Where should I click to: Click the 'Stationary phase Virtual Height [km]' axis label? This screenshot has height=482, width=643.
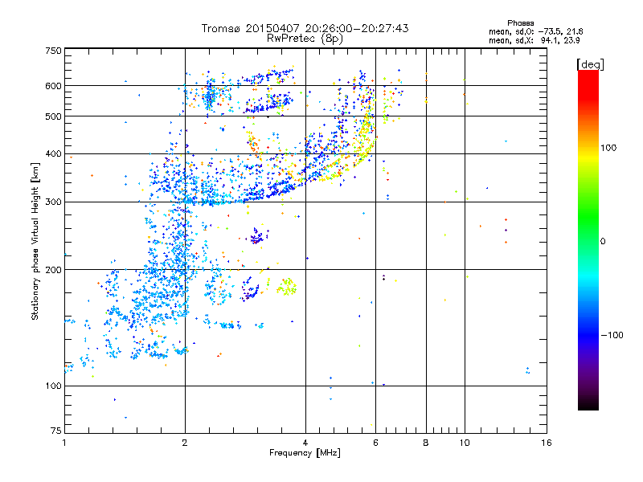(35, 241)
